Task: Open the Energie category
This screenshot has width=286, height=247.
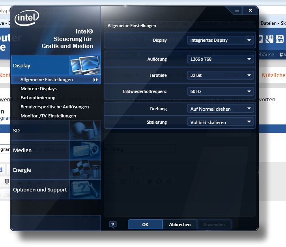Action: pyautogui.click(x=56, y=170)
